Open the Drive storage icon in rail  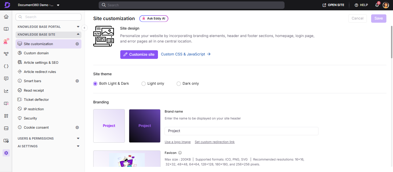point(6,128)
